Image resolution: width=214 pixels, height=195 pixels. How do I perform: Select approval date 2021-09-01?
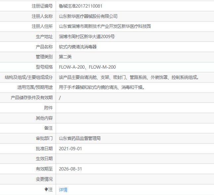coord(71,149)
